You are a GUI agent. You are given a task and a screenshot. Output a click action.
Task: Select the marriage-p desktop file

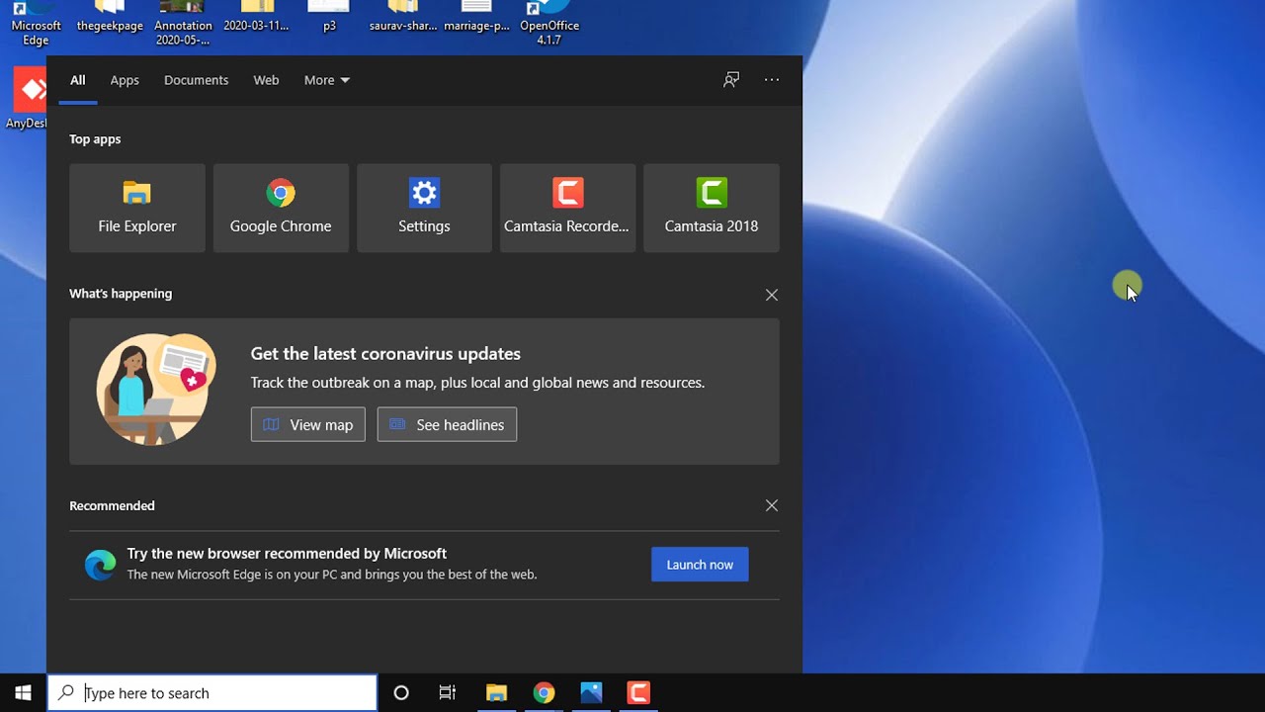(476, 18)
